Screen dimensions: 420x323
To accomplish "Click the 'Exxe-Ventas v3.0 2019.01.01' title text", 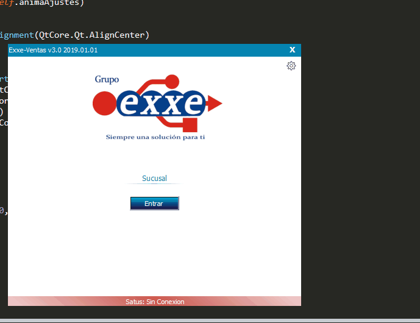I will coord(53,50).
